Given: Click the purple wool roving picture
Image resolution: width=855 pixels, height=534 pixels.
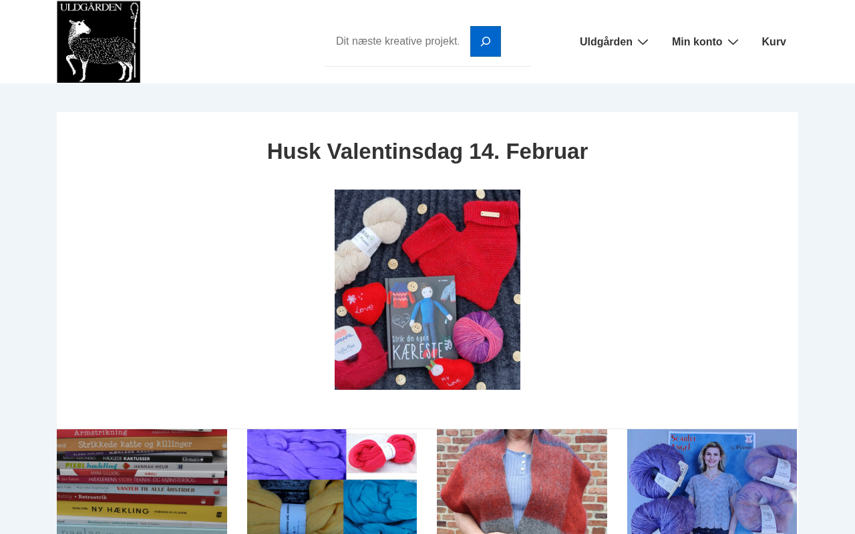Looking at the screenshot, I should point(297,455).
